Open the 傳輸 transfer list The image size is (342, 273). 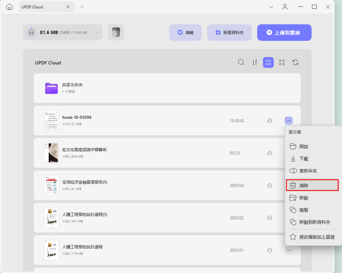(186, 32)
